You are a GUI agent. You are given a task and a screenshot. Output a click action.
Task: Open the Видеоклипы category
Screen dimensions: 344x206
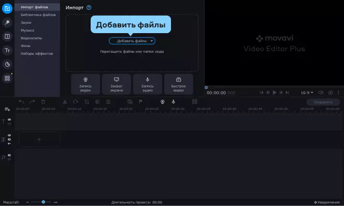pos(32,38)
